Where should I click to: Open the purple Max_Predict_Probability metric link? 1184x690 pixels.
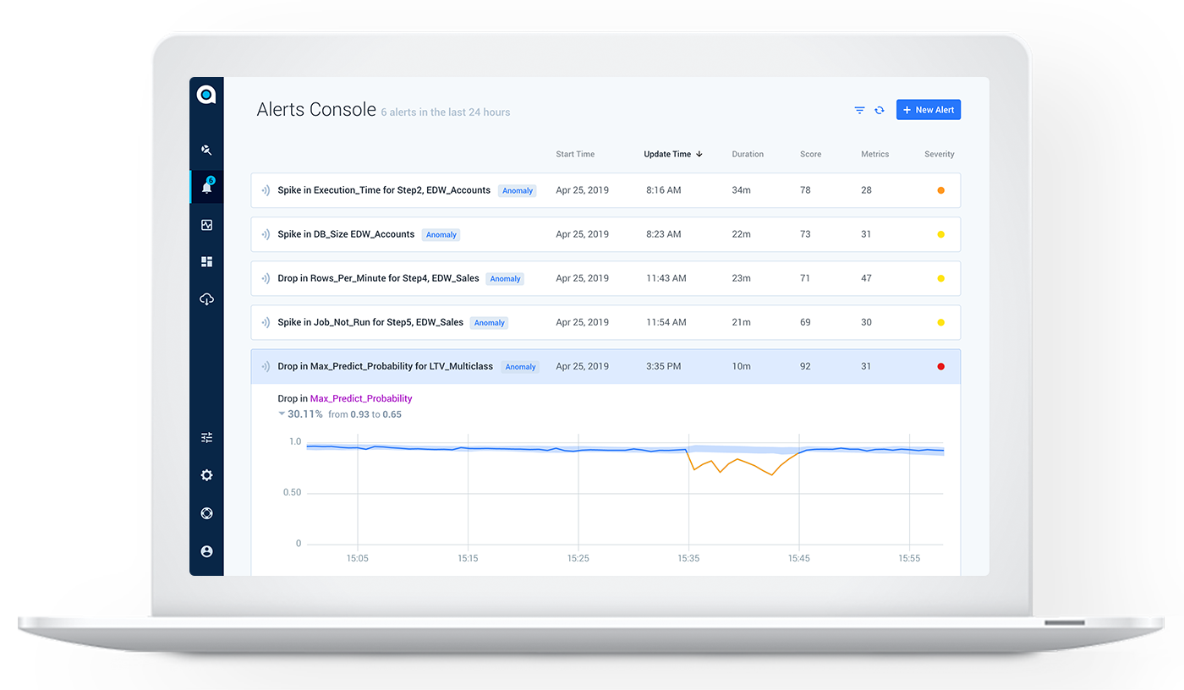coord(361,398)
